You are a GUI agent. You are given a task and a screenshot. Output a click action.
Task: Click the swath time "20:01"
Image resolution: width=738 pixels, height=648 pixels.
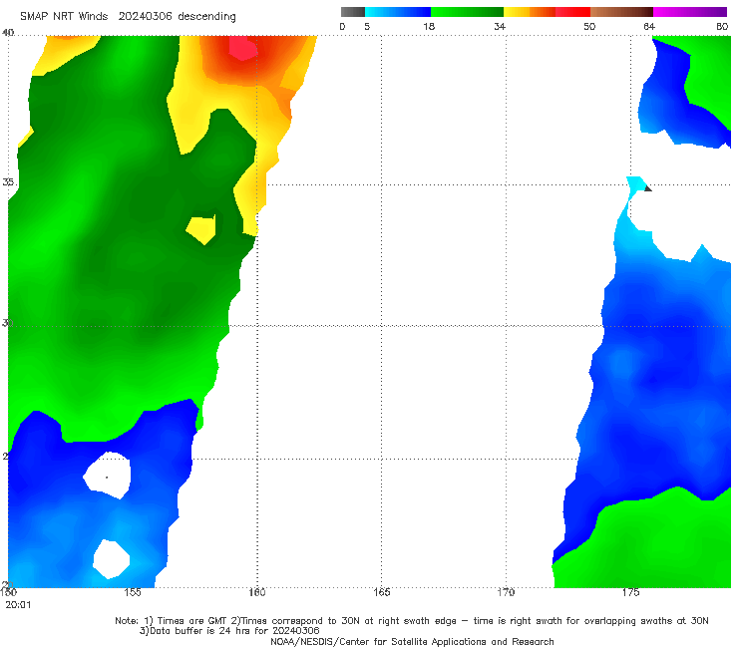[x=18, y=605]
